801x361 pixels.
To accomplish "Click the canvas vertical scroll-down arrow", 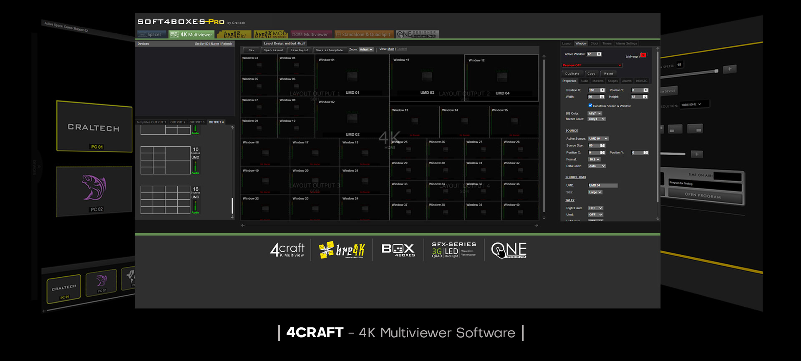I will 544,218.
